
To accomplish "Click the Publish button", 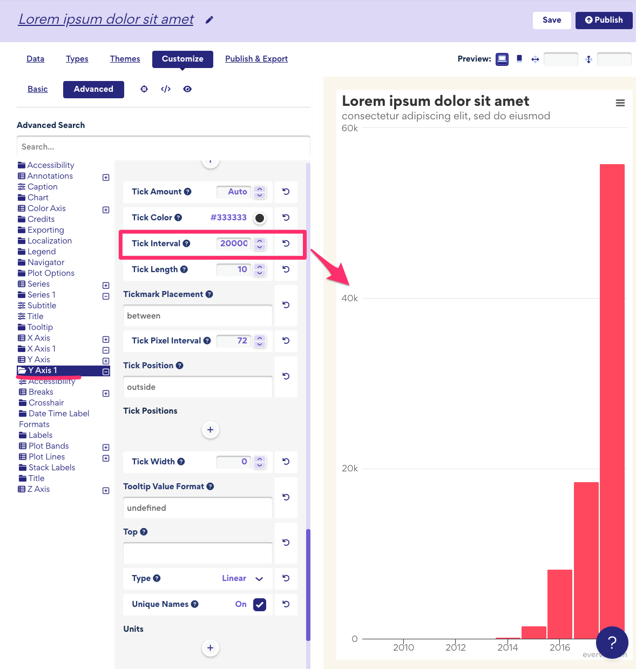I will [604, 20].
